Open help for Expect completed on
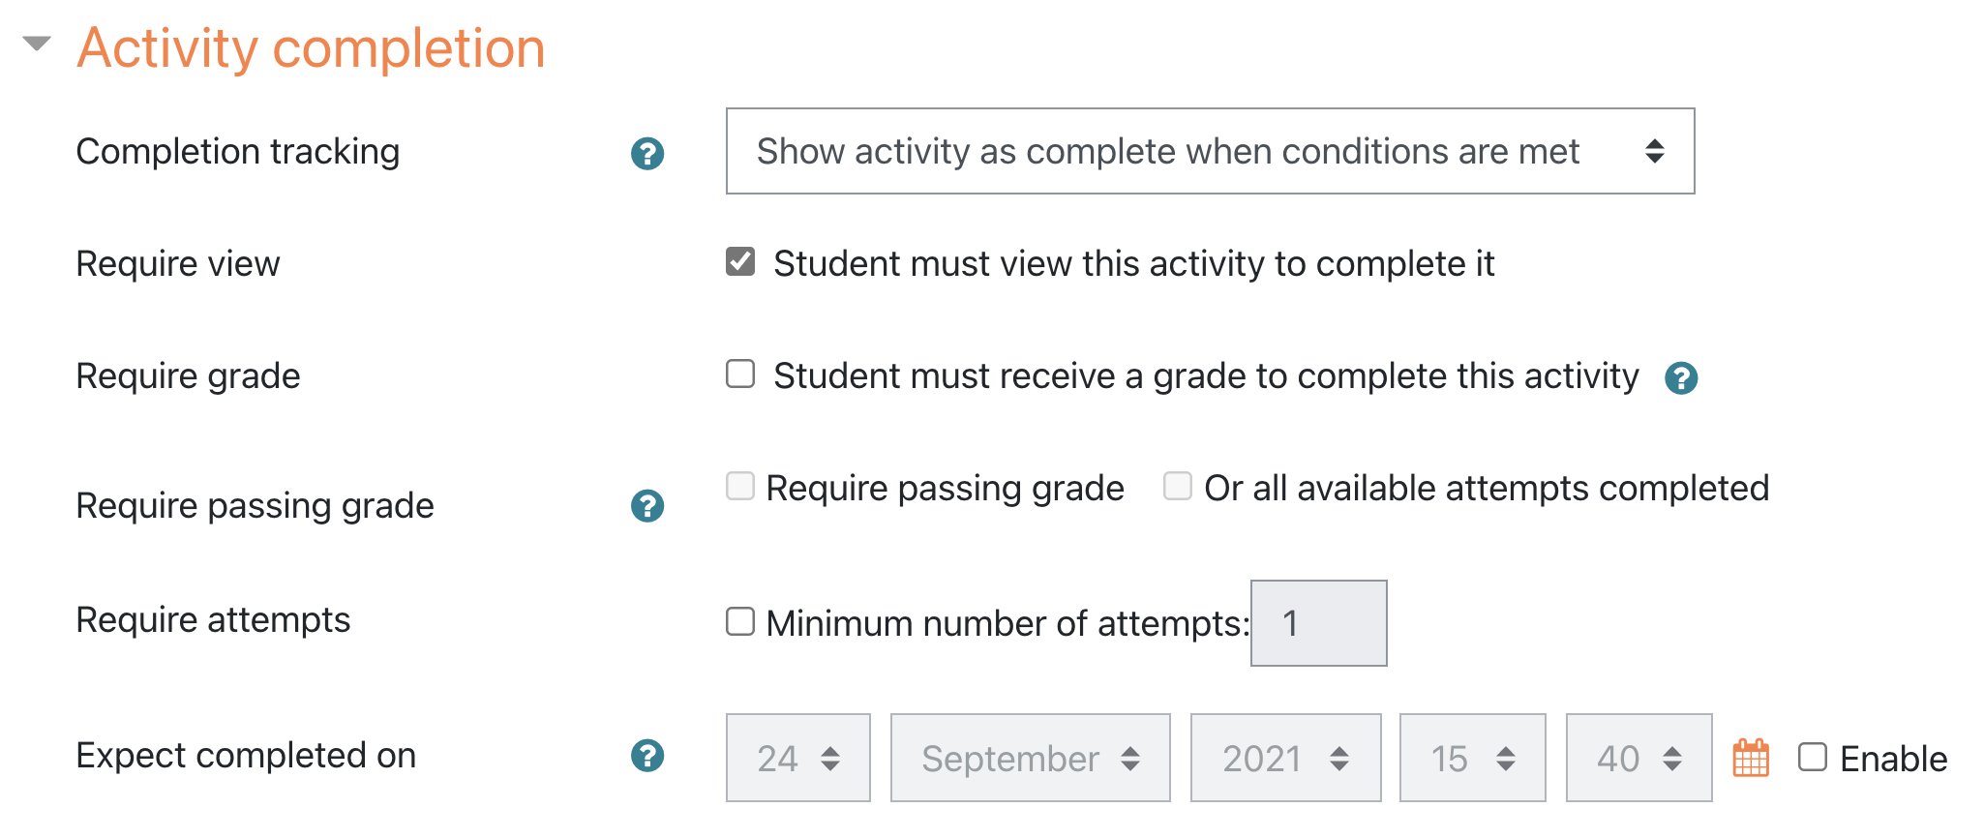 pyautogui.click(x=647, y=755)
